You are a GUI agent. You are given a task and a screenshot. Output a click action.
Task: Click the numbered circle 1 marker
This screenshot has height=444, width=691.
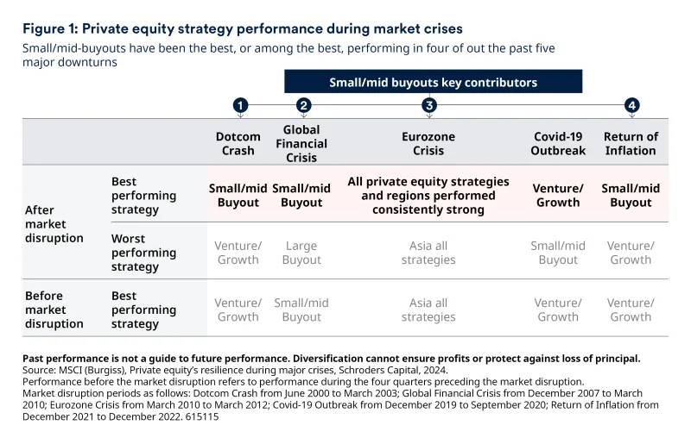[240, 105]
